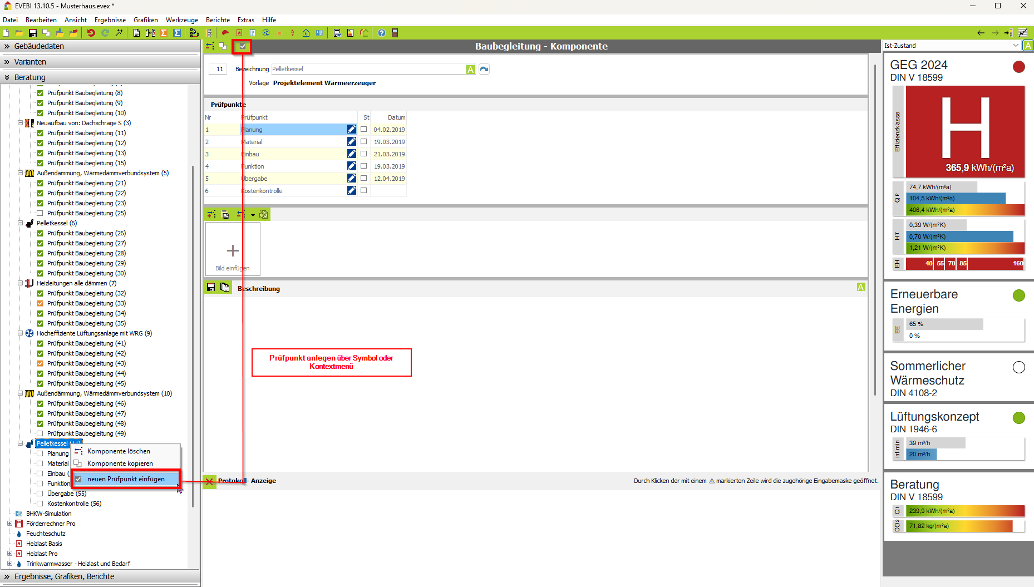Check the Prüfpunkt Baubegleitung (25) checkbox
Image resolution: width=1034 pixels, height=587 pixels.
pyautogui.click(x=40, y=213)
